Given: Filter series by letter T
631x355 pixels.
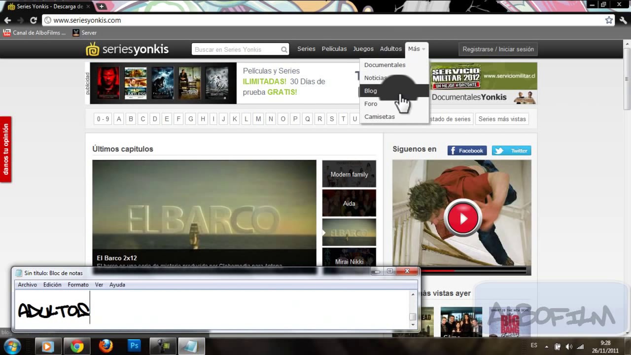Looking at the screenshot, I should [344, 119].
